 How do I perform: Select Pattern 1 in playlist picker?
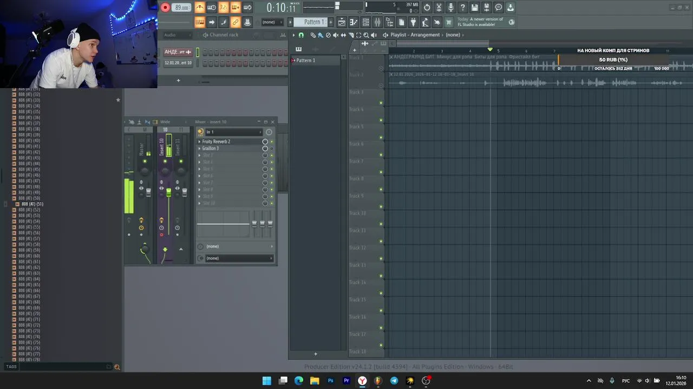(x=316, y=61)
